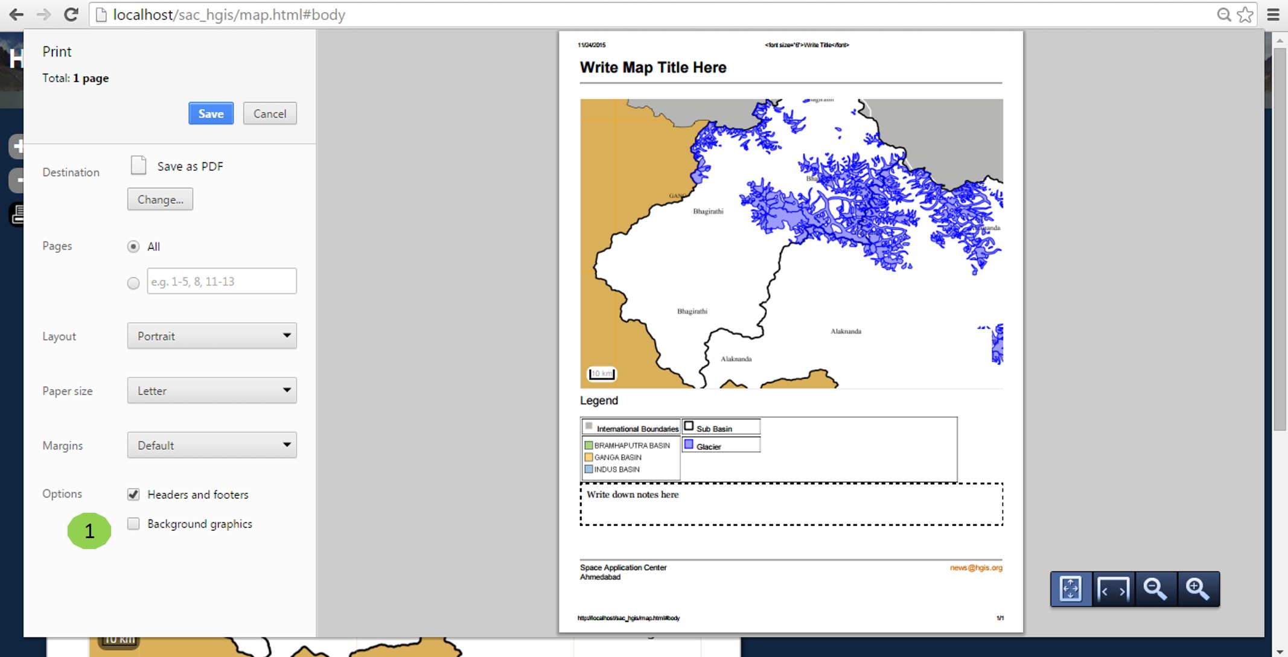Click the page icon in address bar
This screenshot has height=657, width=1288.
coord(101,14)
